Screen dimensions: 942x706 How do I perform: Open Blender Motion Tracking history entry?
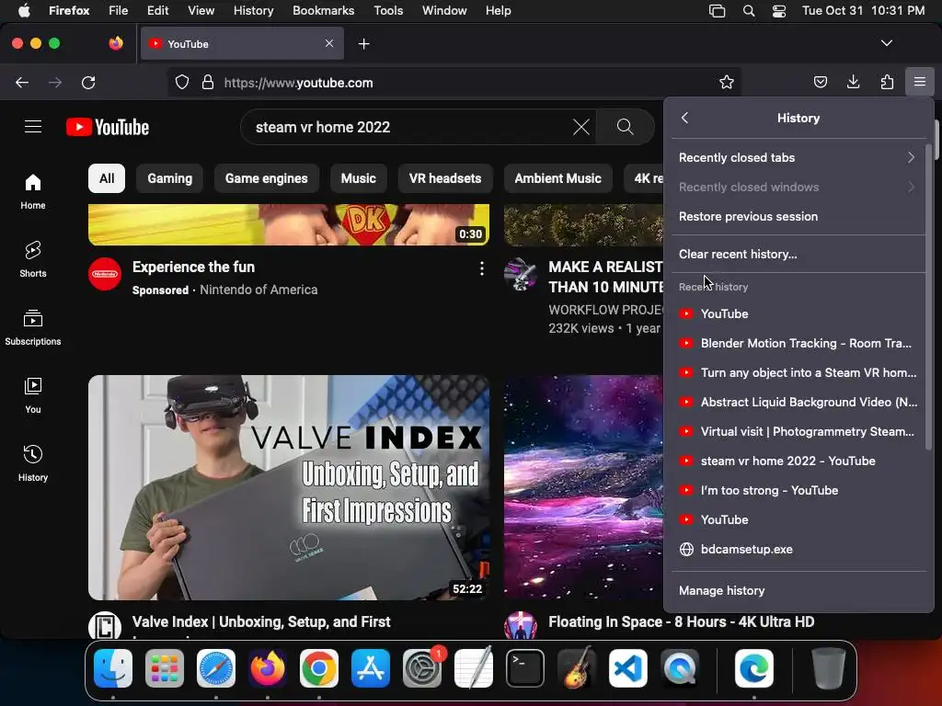coord(798,343)
